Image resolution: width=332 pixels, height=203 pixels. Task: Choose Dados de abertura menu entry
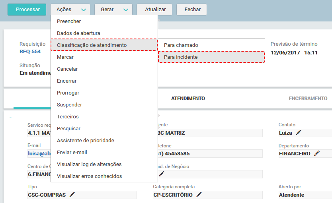[104, 33]
